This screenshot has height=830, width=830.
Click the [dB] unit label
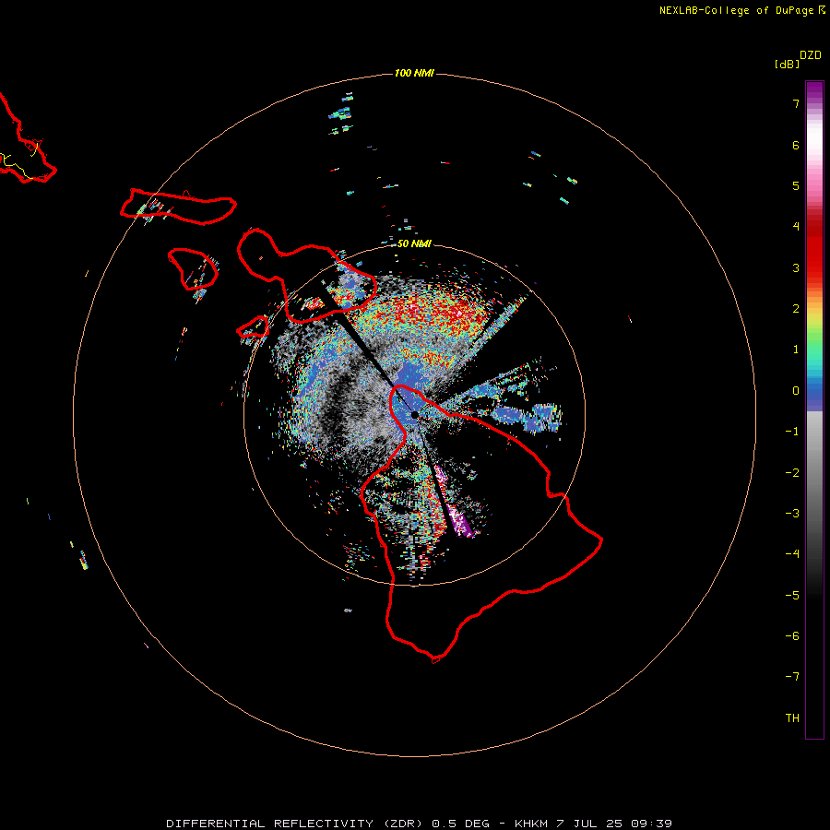tap(787, 64)
